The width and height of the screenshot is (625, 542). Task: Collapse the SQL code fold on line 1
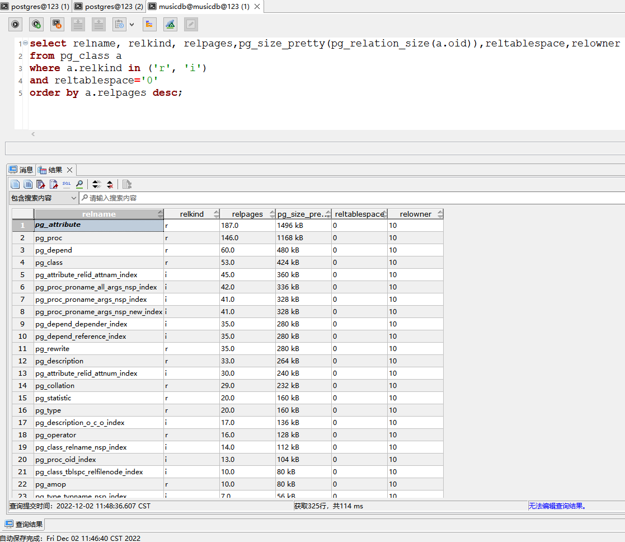point(25,44)
